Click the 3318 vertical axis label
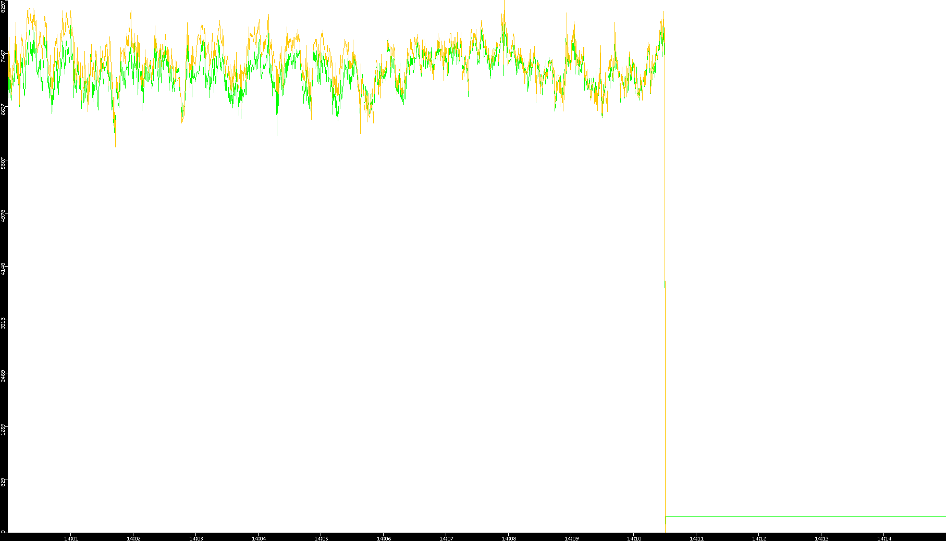946x541 pixels. [x=4, y=323]
